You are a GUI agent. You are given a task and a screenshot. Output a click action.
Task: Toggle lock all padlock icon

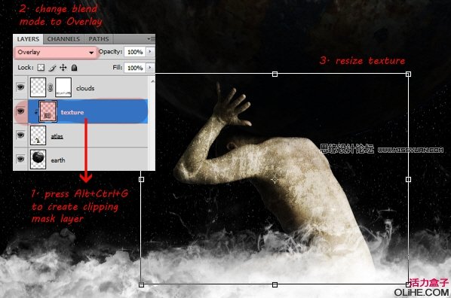pyautogui.click(x=74, y=68)
